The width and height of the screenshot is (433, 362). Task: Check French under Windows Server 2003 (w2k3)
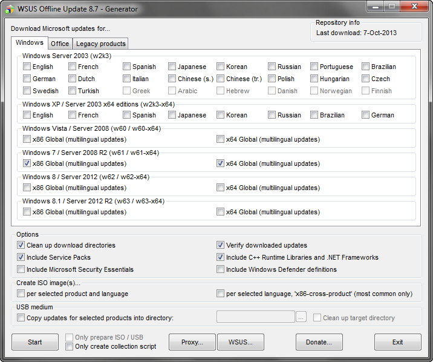pyautogui.click(x=72, y=67)
